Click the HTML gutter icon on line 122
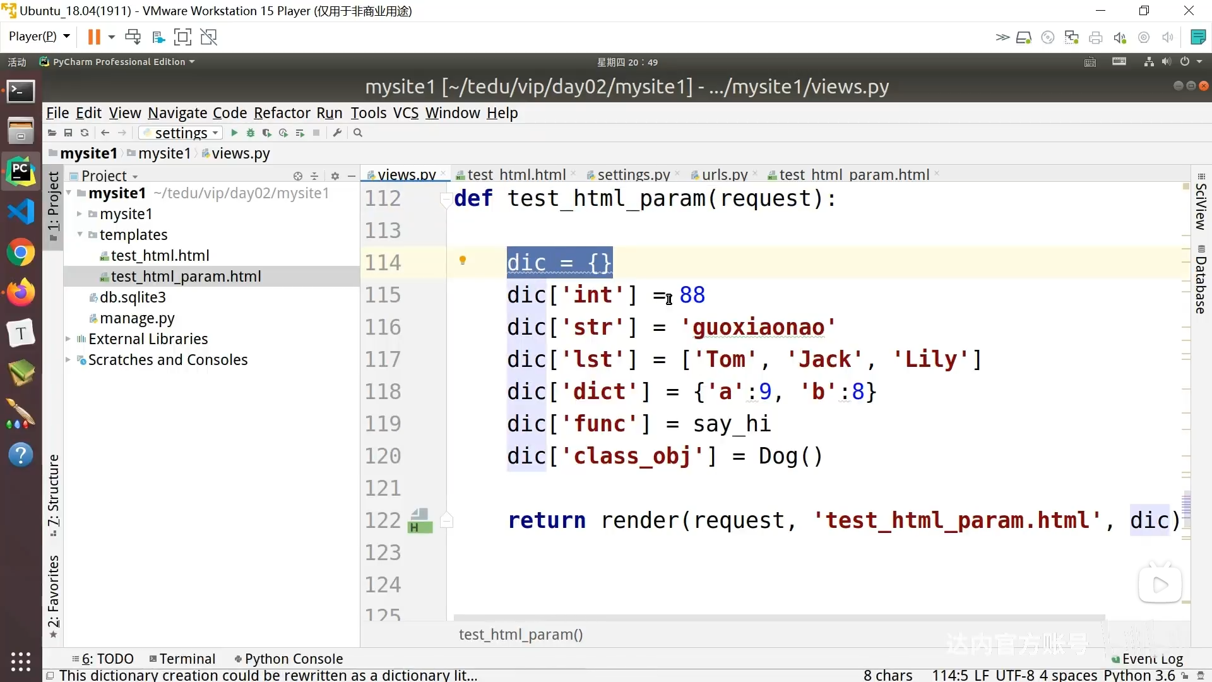 click(x=420, y=521)
